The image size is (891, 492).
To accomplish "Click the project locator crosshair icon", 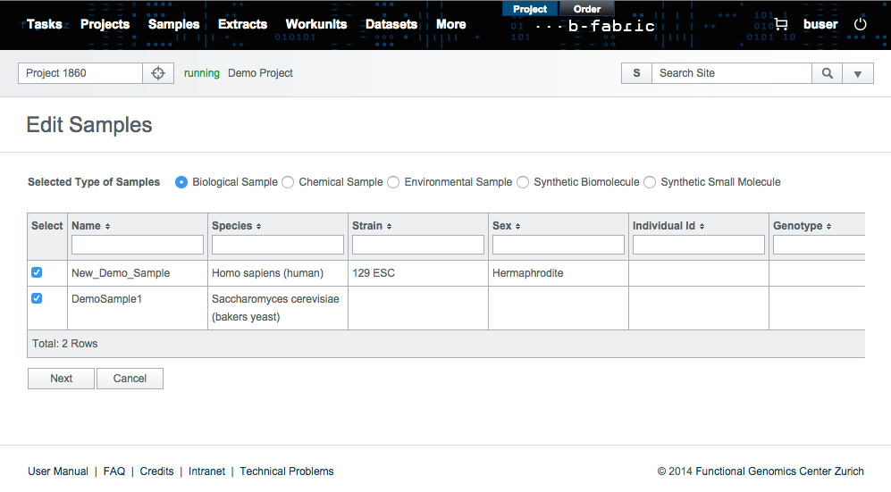I will 158,73.
